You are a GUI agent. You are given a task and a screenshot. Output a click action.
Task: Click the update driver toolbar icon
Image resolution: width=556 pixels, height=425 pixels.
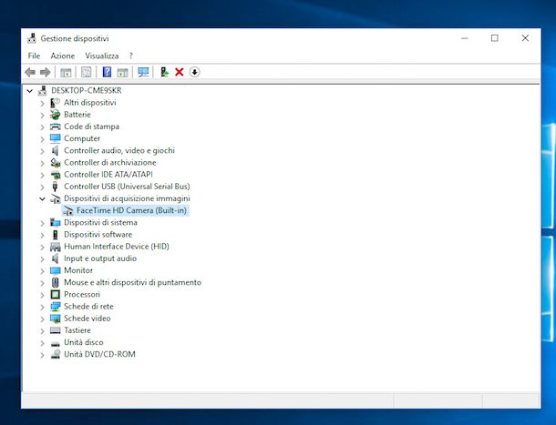point(164,72)
